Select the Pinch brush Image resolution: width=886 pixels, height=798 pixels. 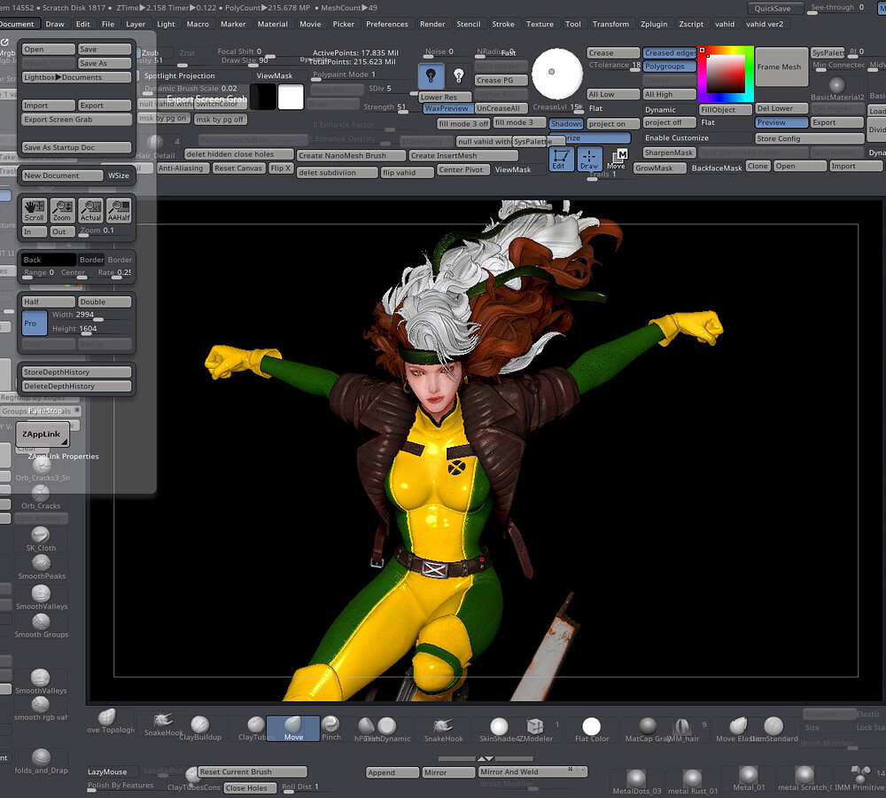331,728
